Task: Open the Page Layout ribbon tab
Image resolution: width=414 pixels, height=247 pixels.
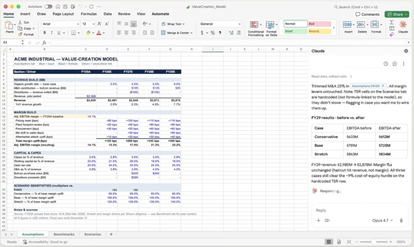Action: (x=63, y=14)
